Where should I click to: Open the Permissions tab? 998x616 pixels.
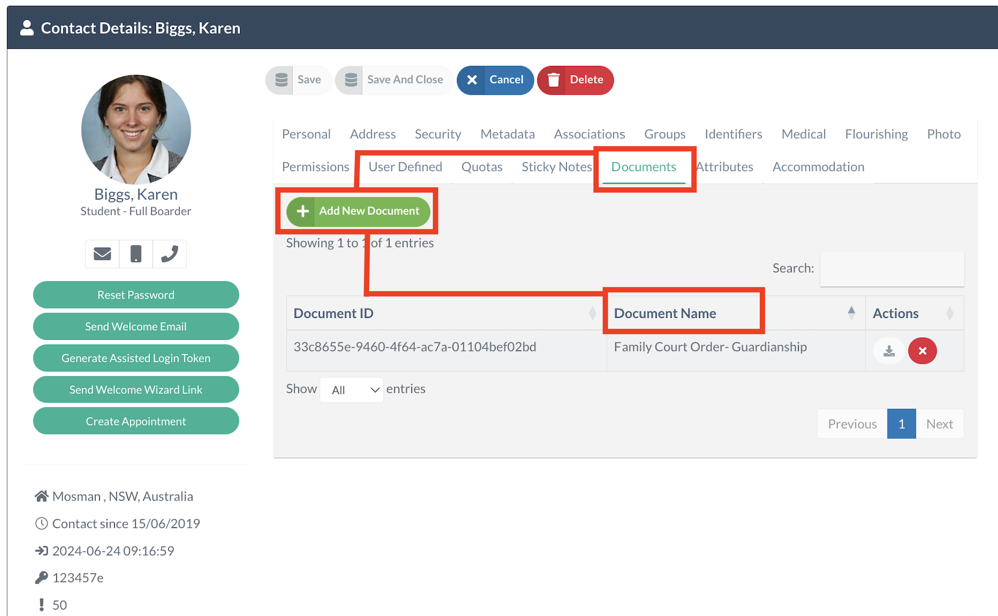coord(315,167)
